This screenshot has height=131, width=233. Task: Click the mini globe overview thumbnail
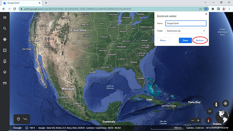click(222, 117)
